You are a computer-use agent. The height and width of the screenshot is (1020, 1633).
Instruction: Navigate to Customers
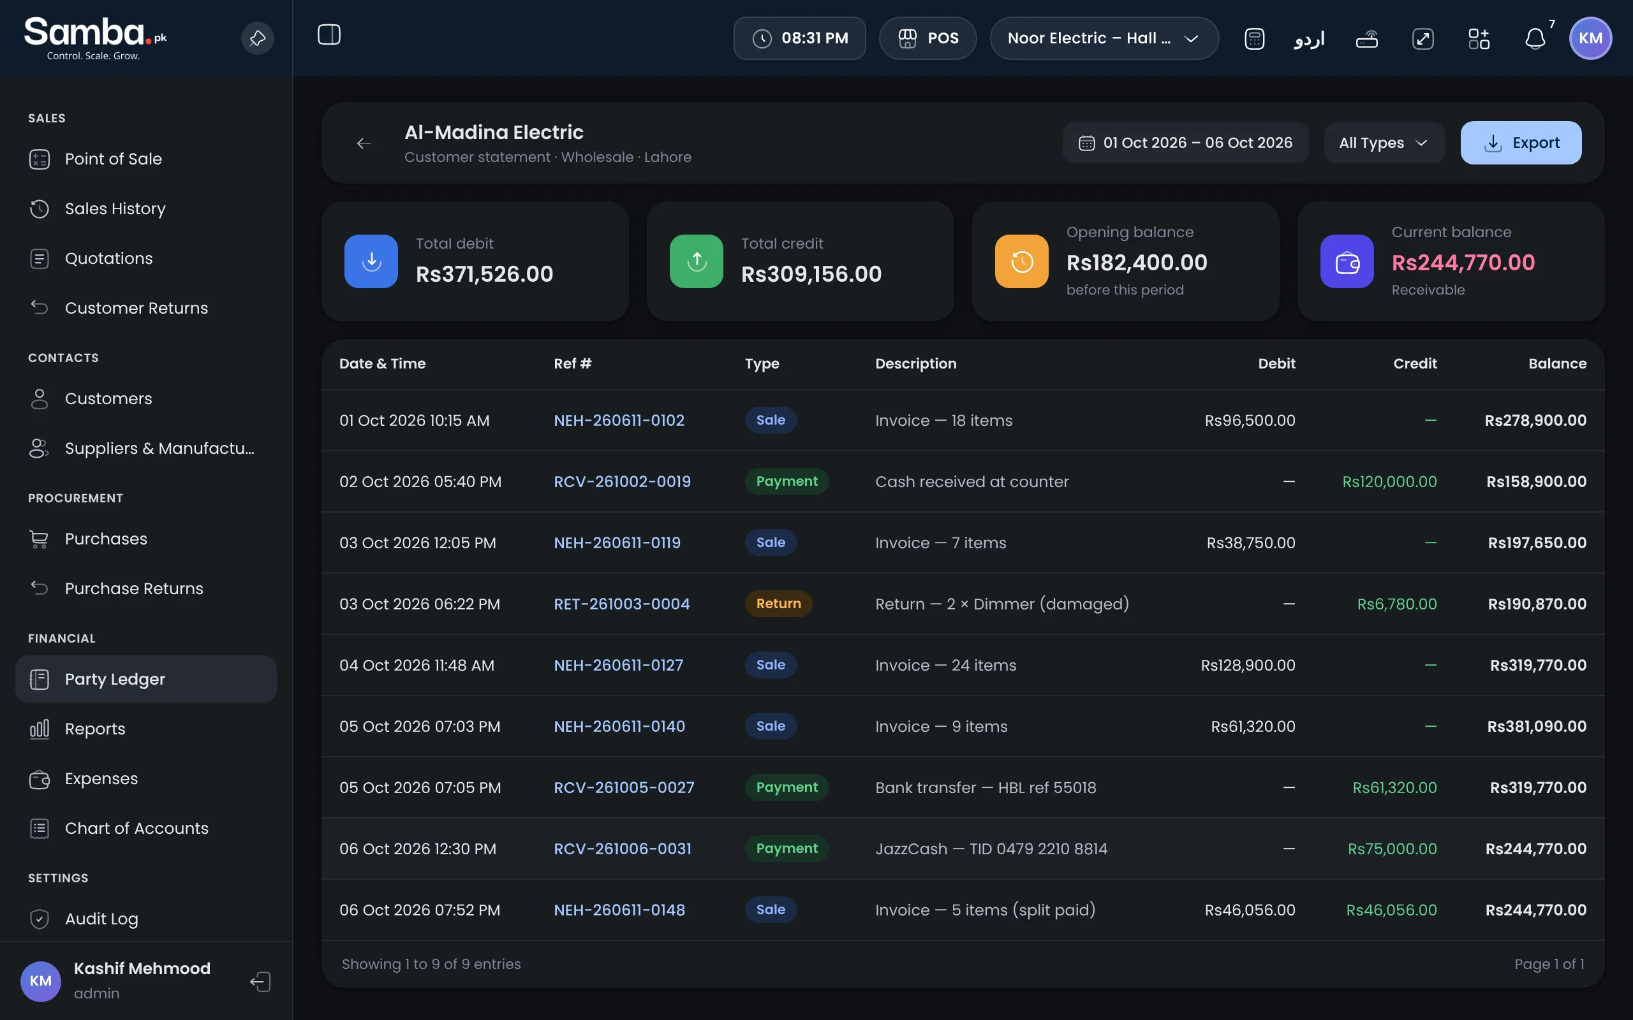pos(145,398)
